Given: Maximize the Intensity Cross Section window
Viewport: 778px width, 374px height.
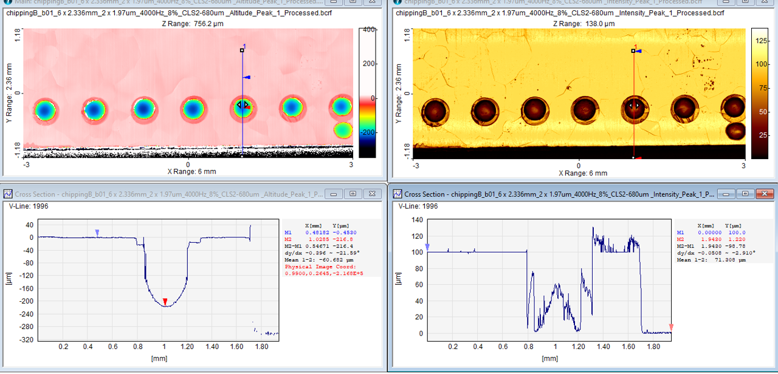Looking at the screenshot, I should coord(745,194).
